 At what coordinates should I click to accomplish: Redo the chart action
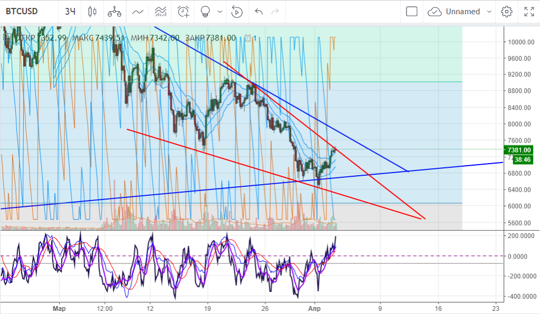[274, 12]
